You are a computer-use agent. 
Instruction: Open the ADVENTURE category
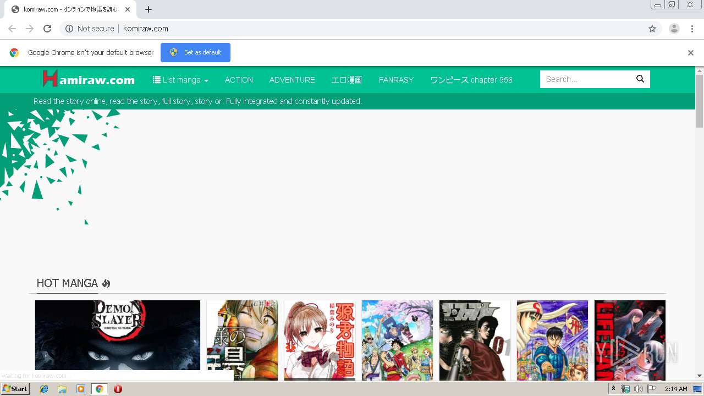point(292,80)
